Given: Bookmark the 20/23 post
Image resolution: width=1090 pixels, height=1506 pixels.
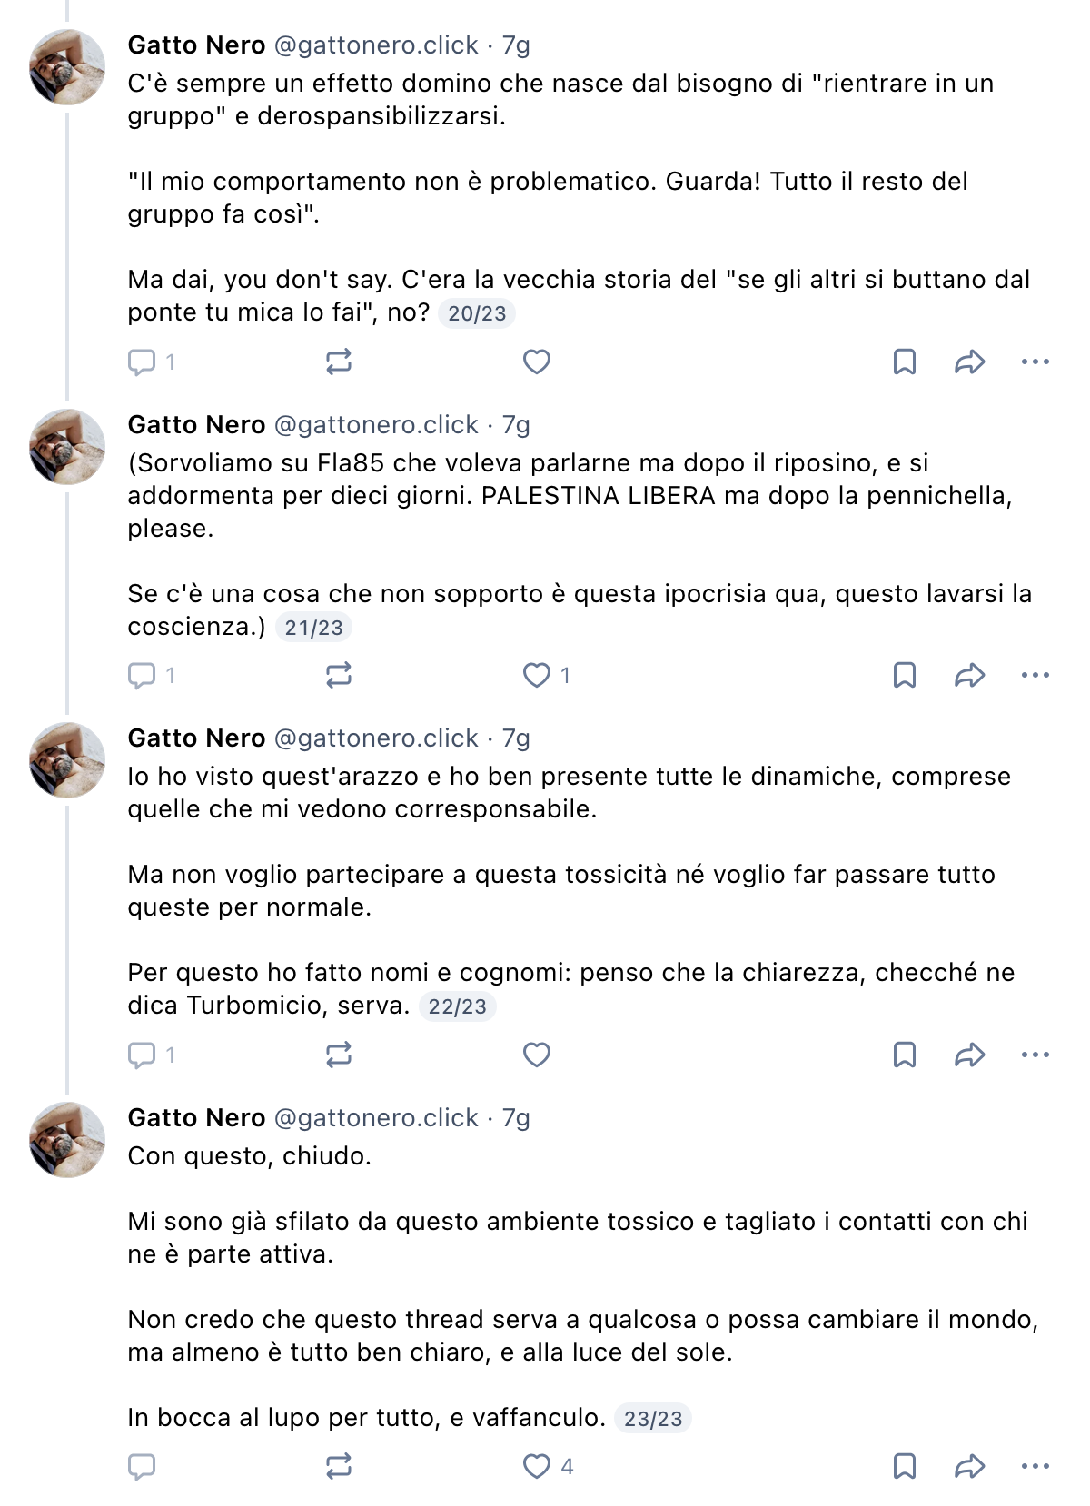Looking at the screenshot, I should pos(905,362).
